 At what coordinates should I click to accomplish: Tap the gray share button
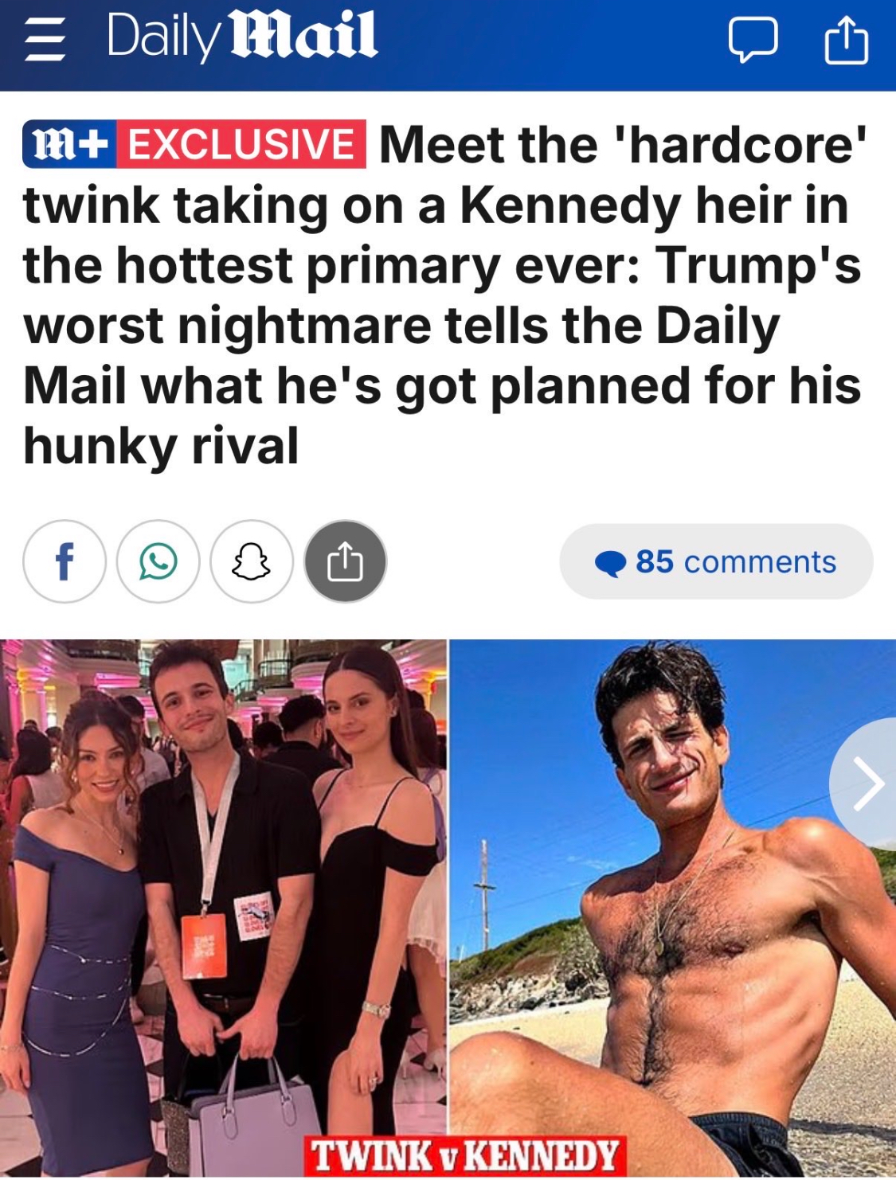click(346, 561)
